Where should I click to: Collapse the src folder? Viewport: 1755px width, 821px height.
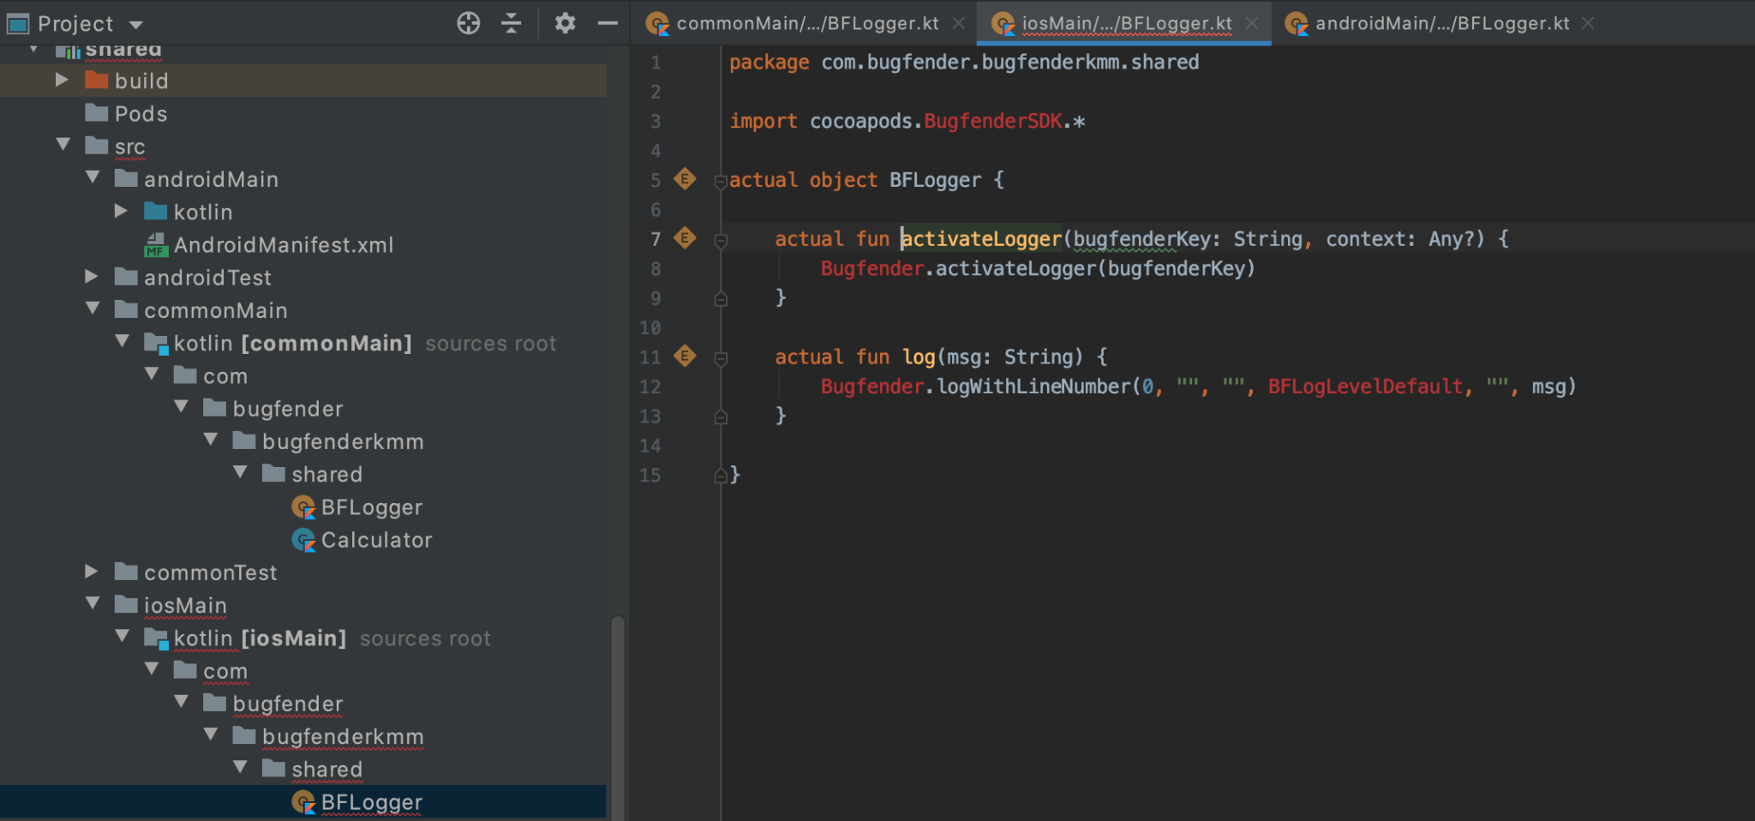pyautogui.click(x=63, y=146)
